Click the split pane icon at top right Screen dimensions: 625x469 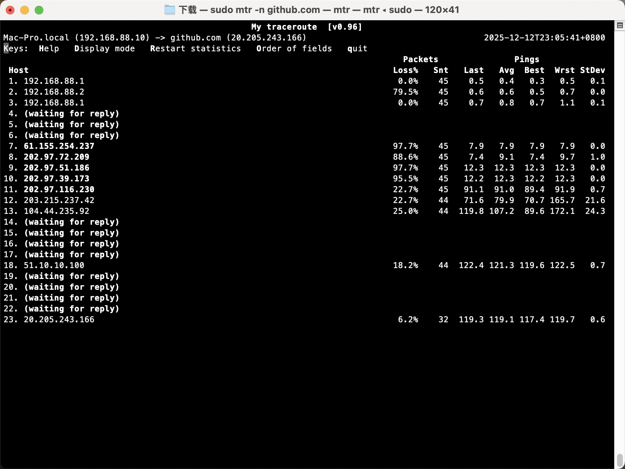pyautogui.click(x=620, y=25)
